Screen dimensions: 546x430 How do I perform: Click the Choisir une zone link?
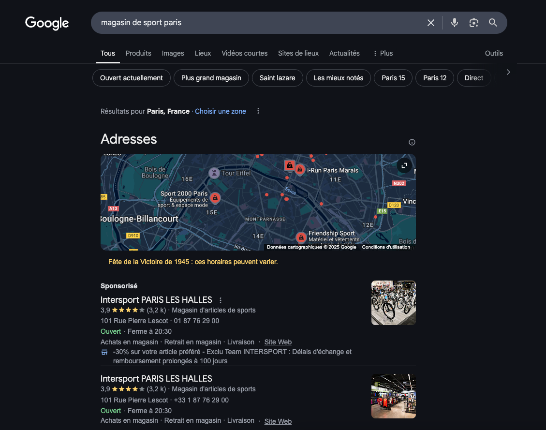click(x=221, y=111)
